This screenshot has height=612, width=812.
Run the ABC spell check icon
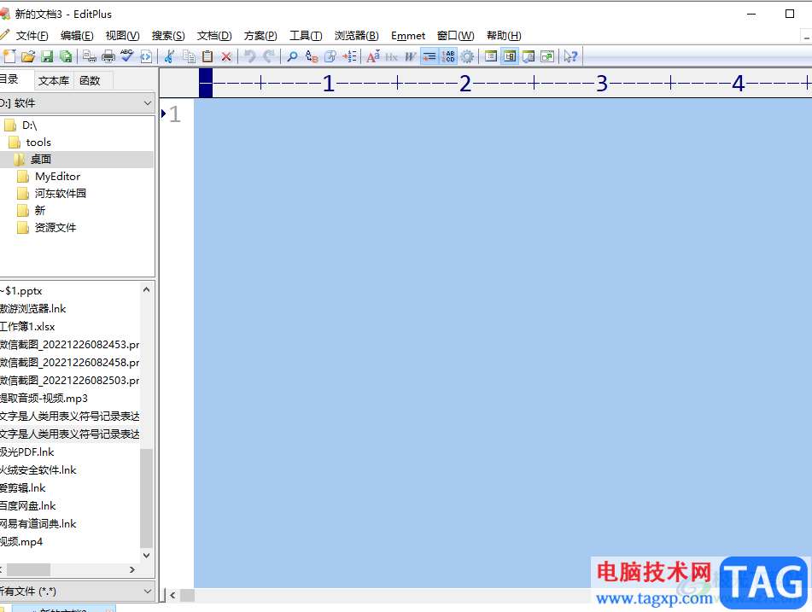[127, 56]
